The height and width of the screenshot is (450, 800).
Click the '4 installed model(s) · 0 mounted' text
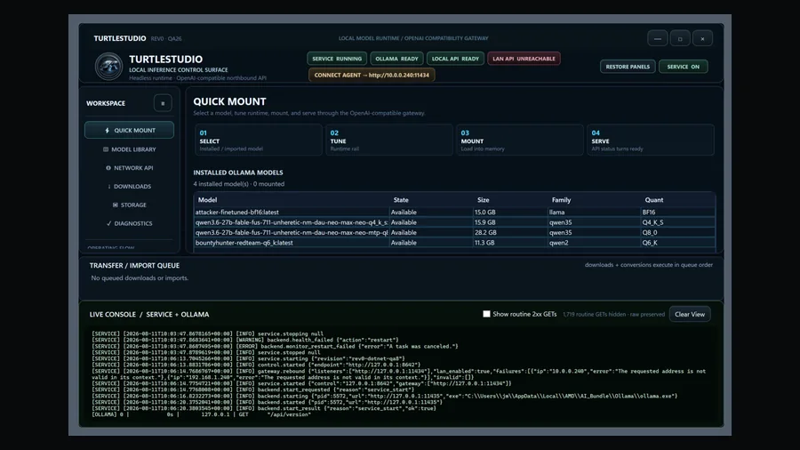(239, 184)
